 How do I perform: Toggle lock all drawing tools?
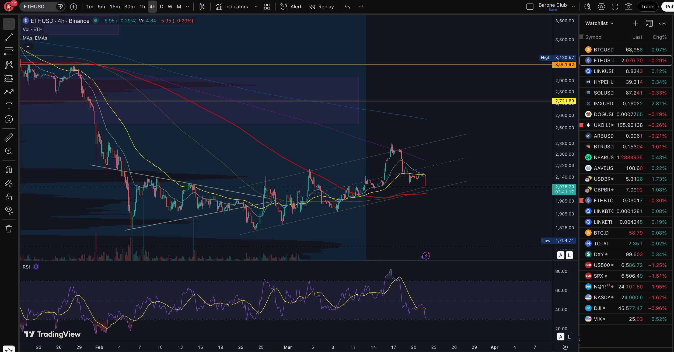9,197
